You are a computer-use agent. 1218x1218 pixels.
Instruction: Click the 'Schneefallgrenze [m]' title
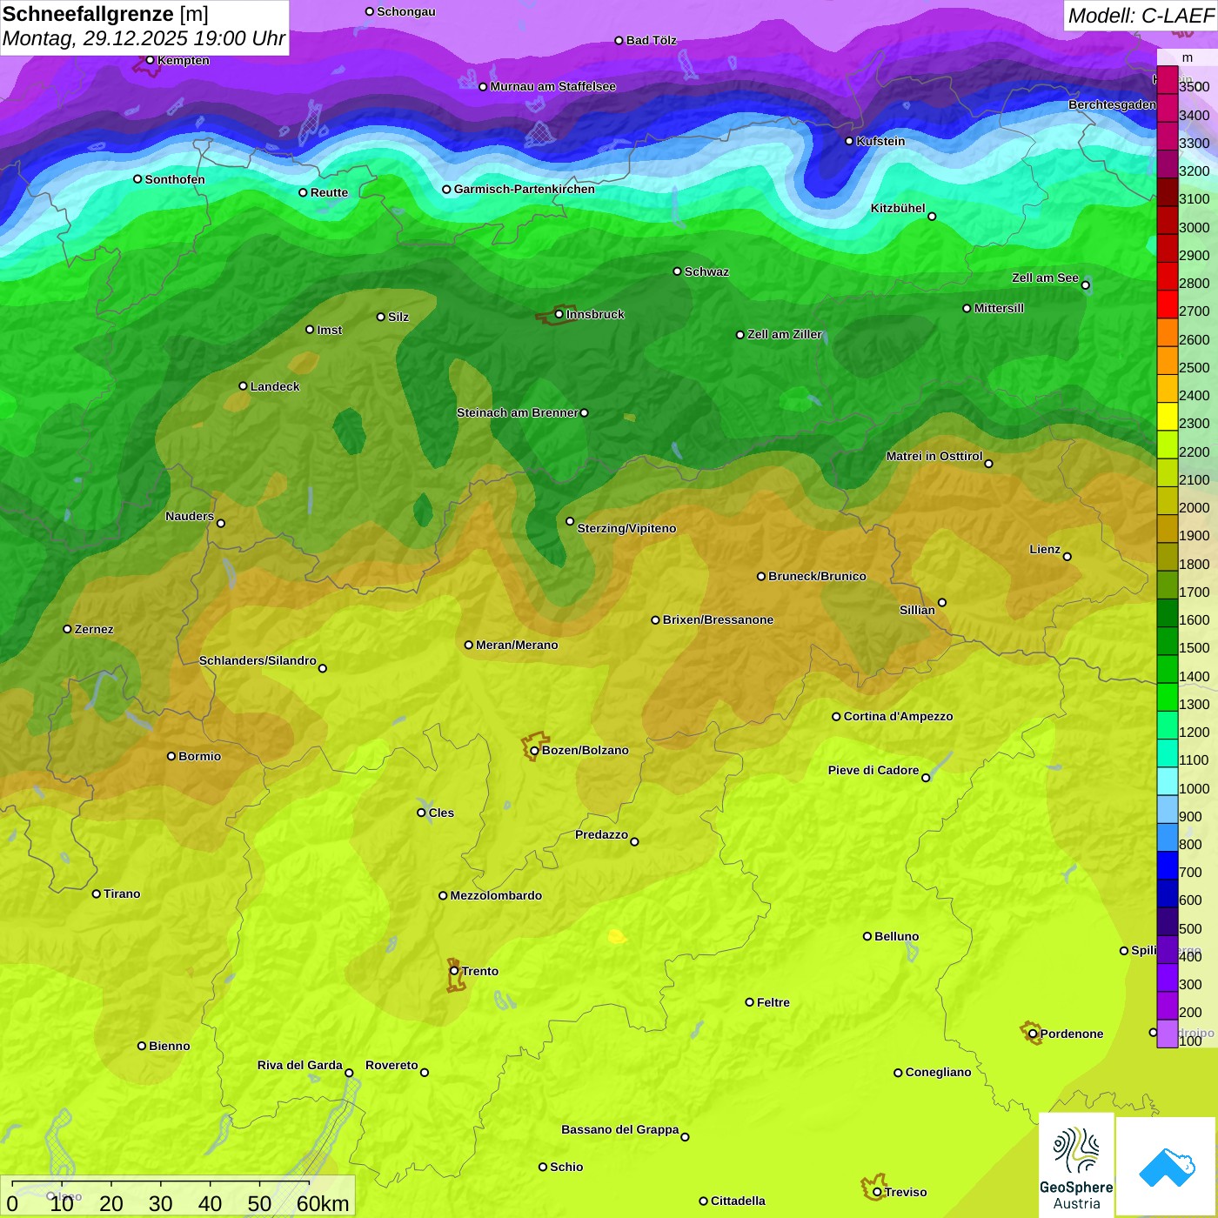(x=105, y=14)
